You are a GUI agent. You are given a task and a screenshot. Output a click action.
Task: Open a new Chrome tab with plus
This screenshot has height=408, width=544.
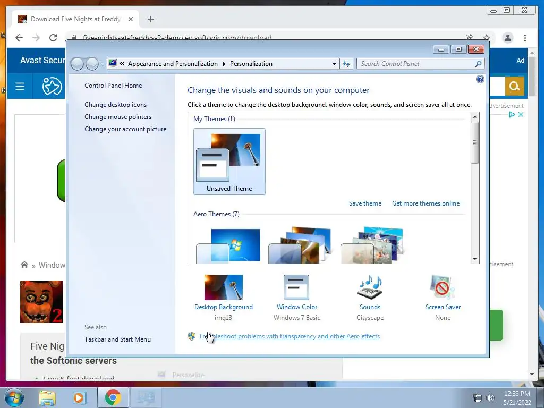tap(150, 19)
